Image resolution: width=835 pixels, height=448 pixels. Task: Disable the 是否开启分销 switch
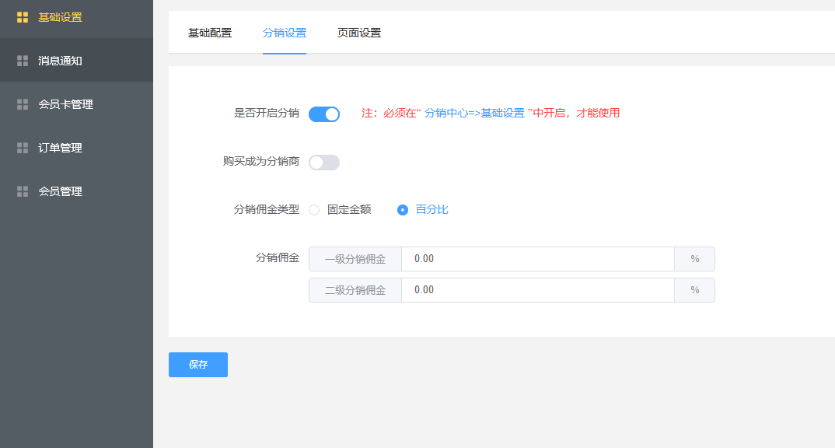[x=324, y=114]
